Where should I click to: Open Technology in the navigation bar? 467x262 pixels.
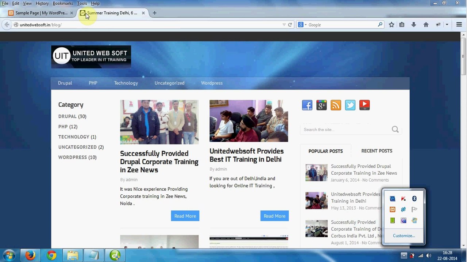(126, 83)
